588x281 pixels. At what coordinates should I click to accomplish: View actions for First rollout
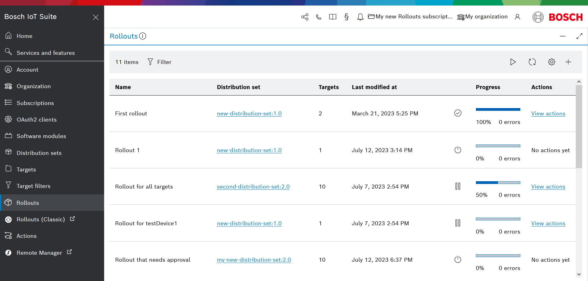click(548, 114)
